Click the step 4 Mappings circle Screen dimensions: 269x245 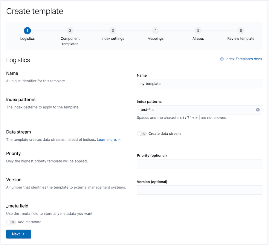tap(155, 31)
